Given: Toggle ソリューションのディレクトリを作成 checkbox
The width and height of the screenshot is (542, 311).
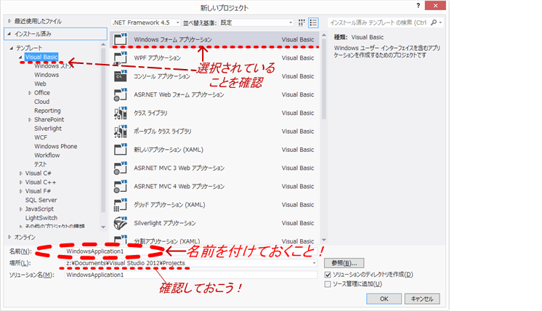Looking at the screenshot, I should click(328, 275).
